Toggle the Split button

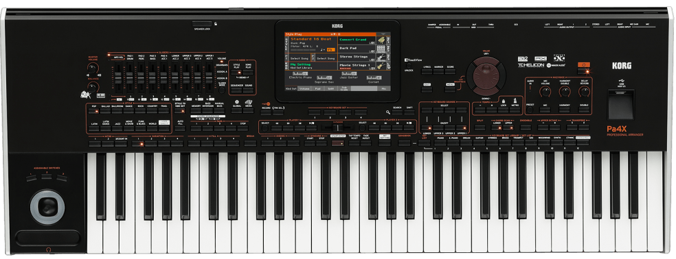(x=480, y=127)
